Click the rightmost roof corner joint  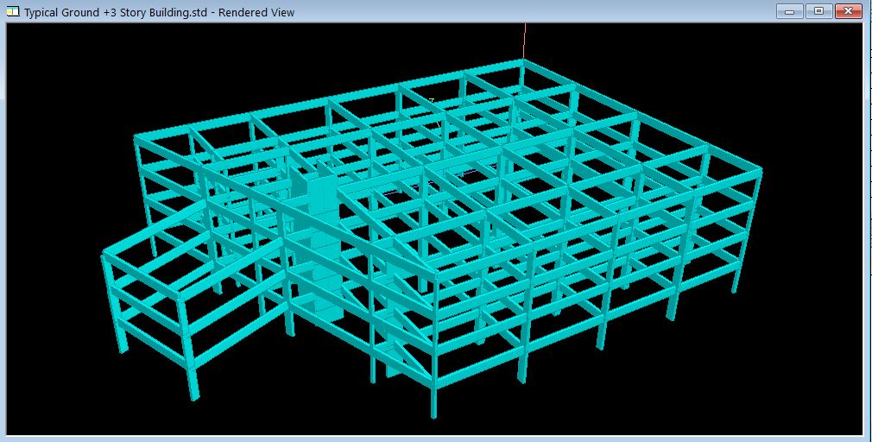[x=757, y=171]
